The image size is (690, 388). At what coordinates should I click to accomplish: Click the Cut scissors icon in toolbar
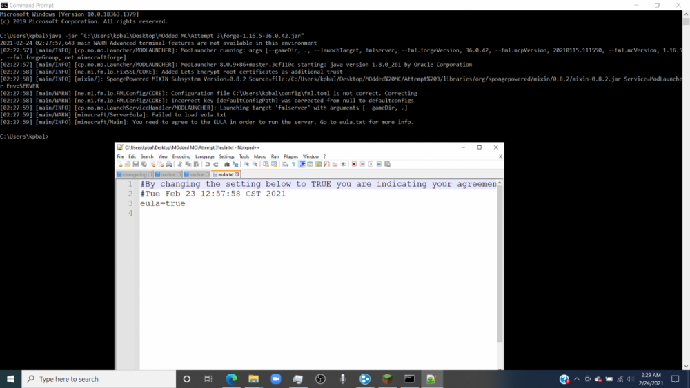pyautogui.click(x=180, y=164)
